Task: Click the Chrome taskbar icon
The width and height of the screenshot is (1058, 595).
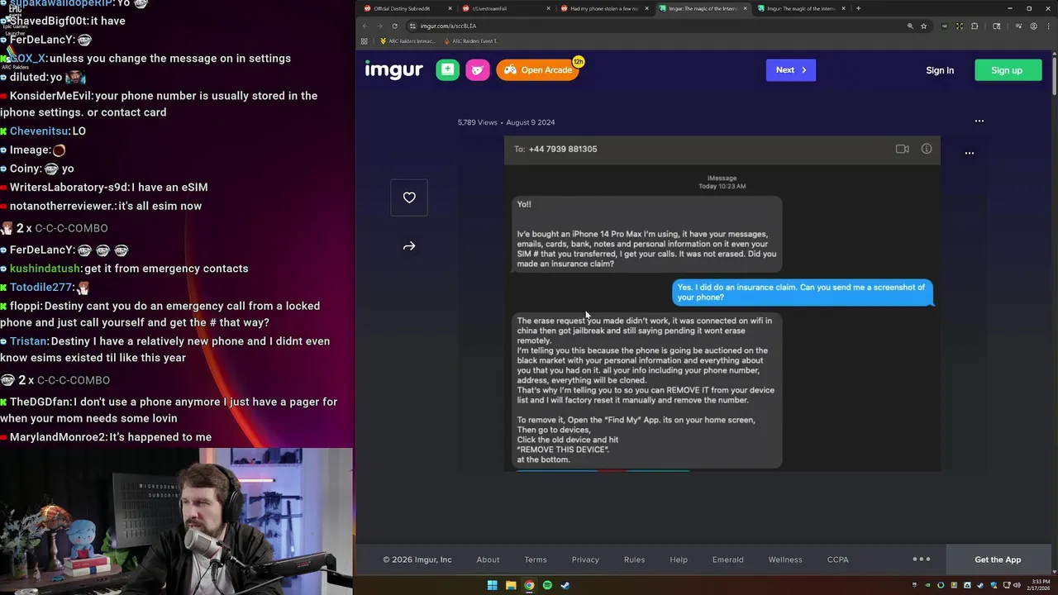Action: 529,585
